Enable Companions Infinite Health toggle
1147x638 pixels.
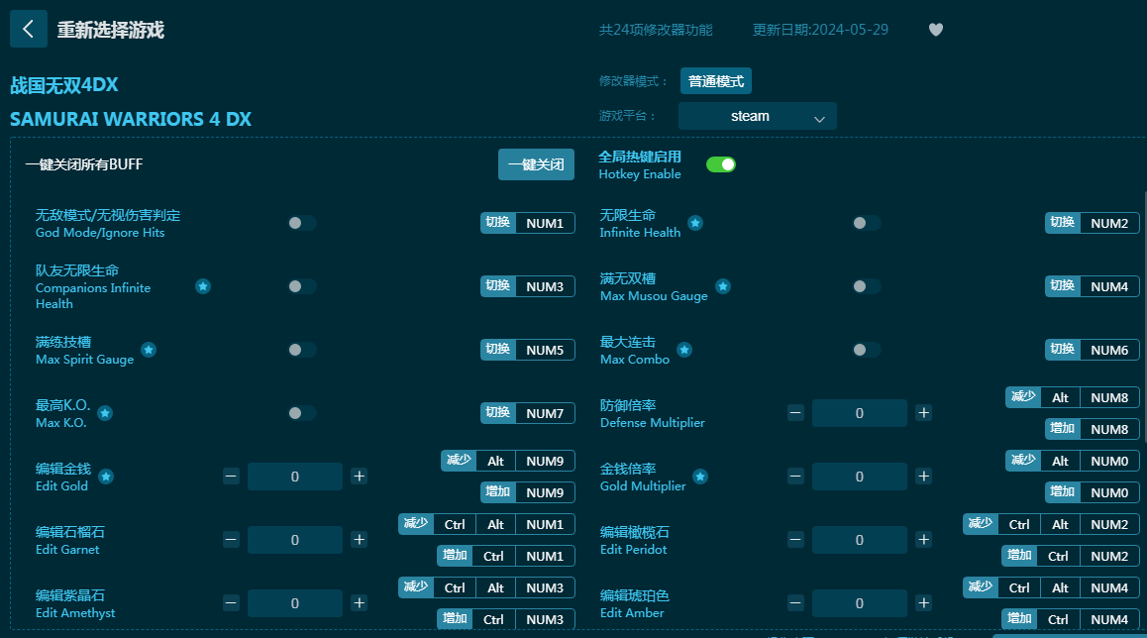click(x=301, y=286)
